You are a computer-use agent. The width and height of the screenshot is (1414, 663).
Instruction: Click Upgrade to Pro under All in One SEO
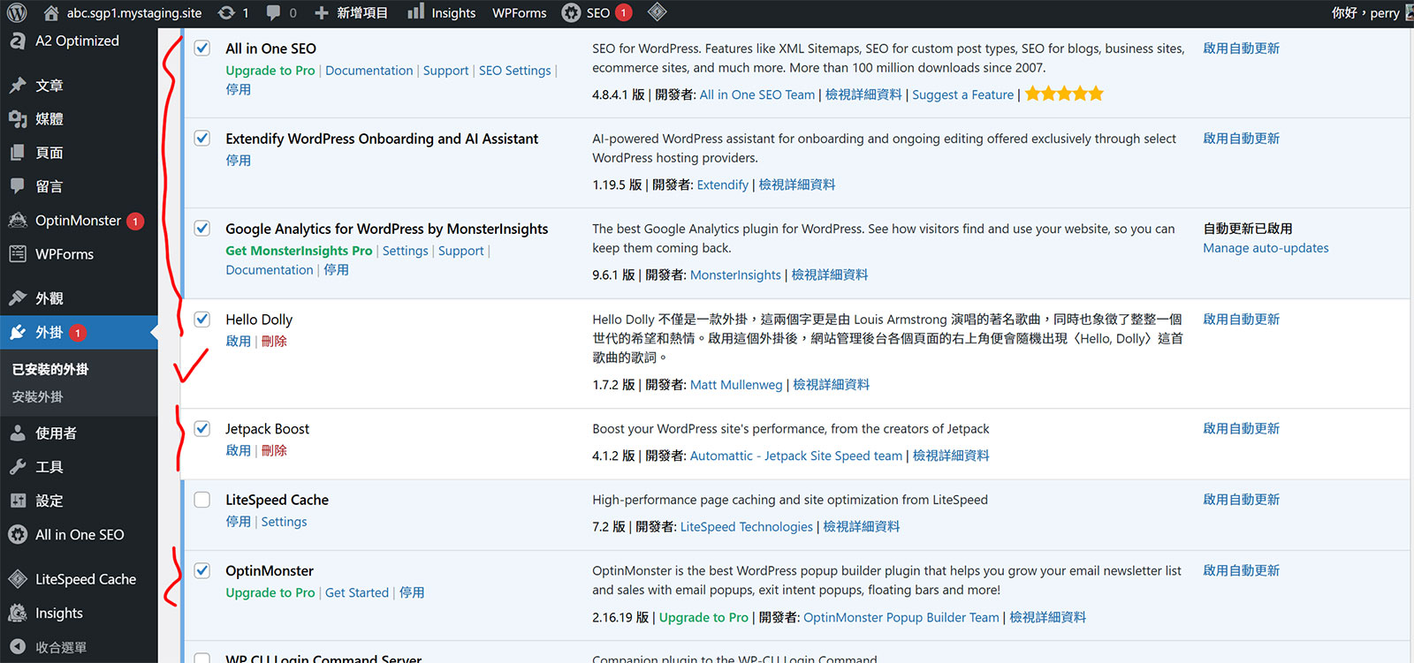pos(270,71)
